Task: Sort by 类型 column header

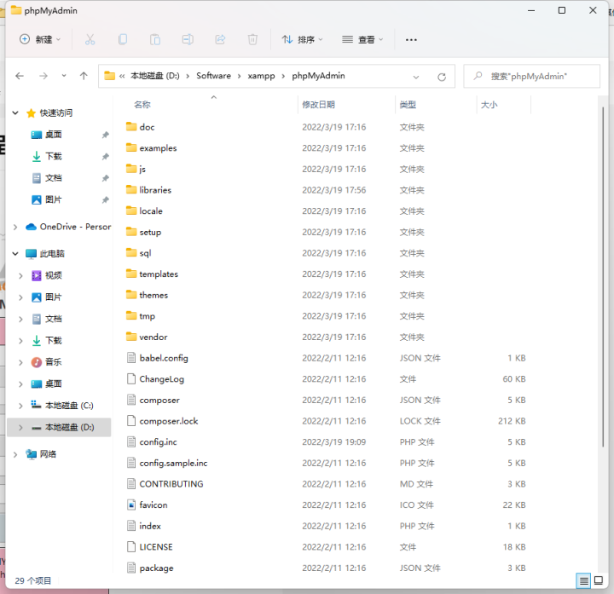Action: pyautogui.click(x=408, y=105)
